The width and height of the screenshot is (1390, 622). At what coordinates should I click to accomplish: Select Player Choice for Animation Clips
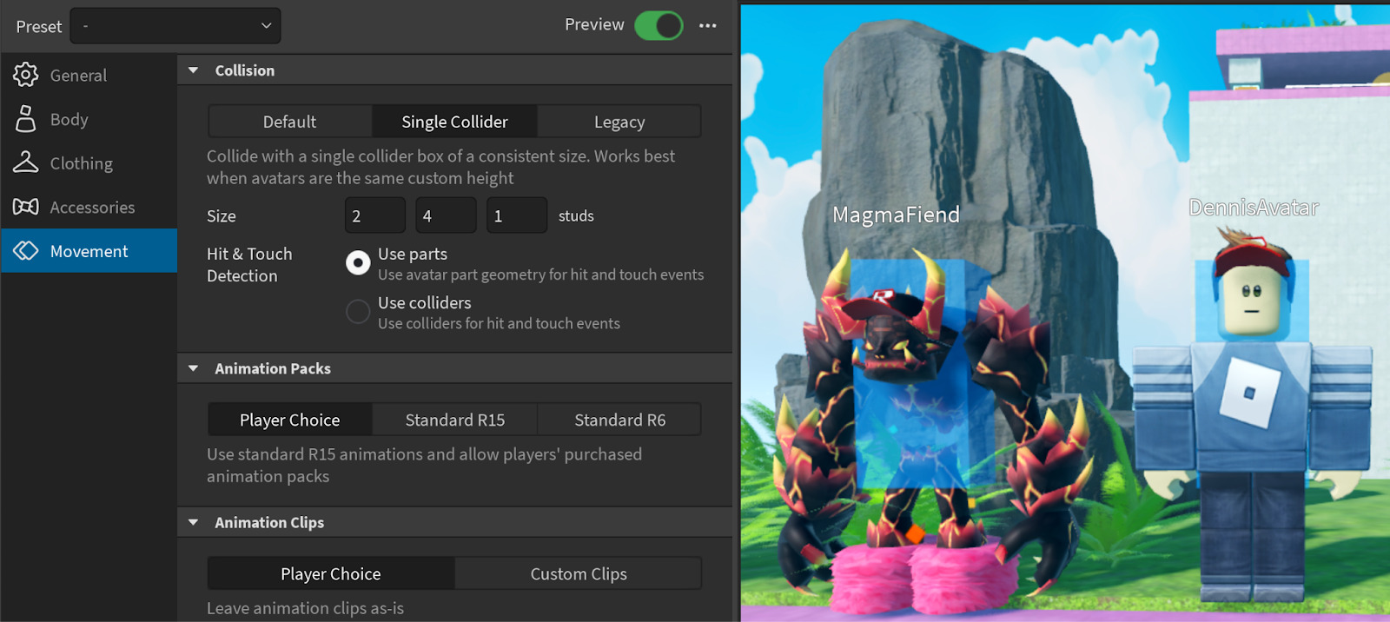(x=331, y=573)
